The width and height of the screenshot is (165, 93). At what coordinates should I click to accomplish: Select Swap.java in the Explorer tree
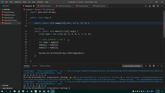11,23
